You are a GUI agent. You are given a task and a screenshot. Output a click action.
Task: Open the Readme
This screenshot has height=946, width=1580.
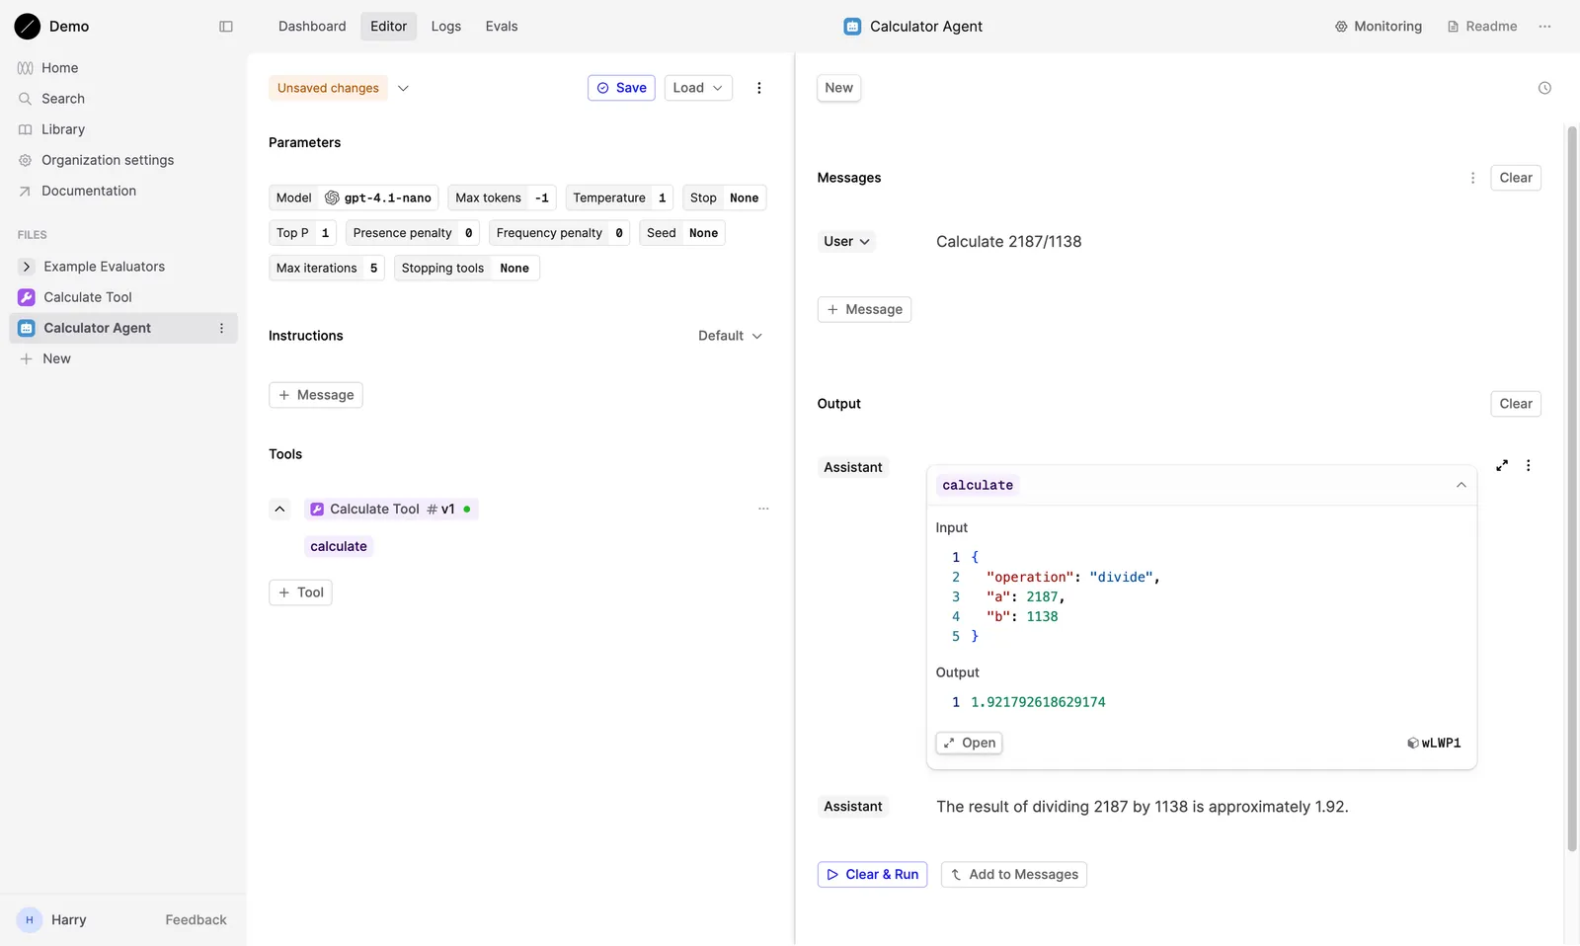pos(1481,27)
